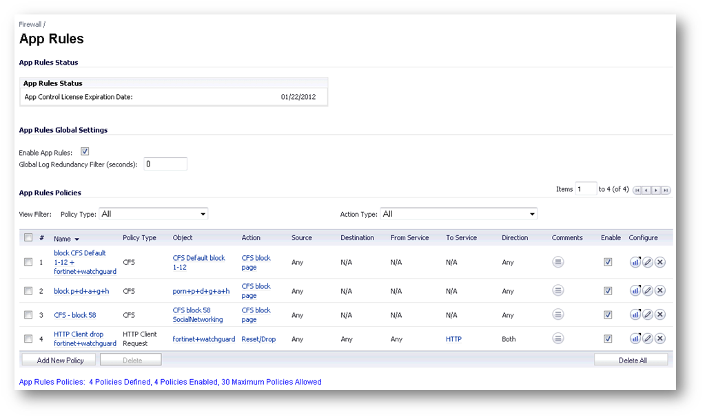
Task: Open the Policy Type filter dropdown
Action: tap(153, 214)
